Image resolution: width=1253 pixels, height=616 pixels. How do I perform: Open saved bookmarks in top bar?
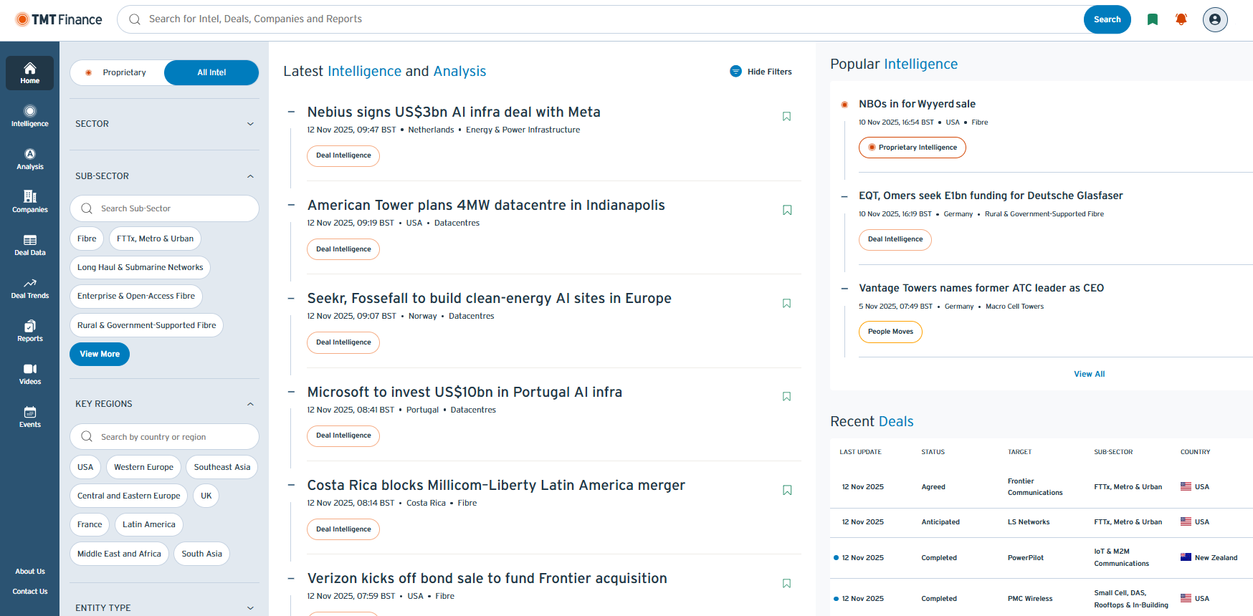click(1153, 19)
